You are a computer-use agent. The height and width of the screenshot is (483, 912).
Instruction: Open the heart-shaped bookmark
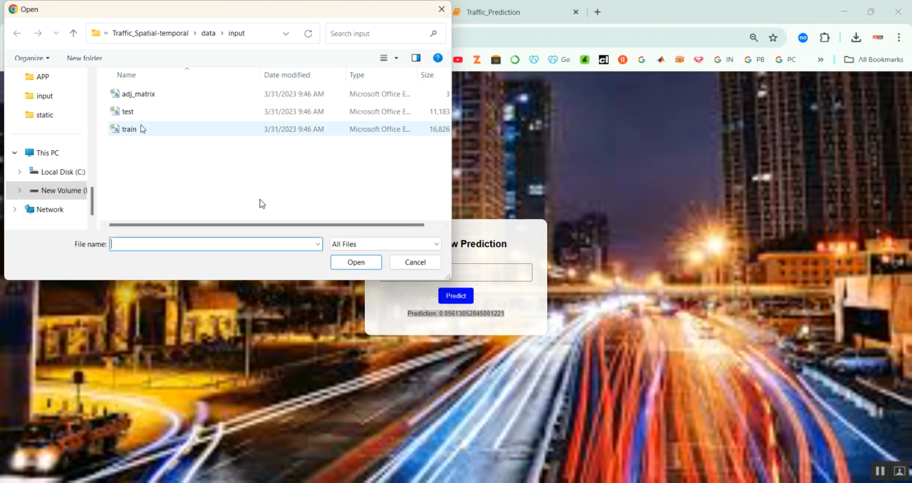coord(699,60)
